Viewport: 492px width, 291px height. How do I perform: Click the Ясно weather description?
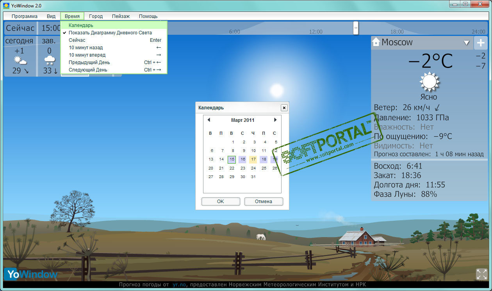[429, 97]
